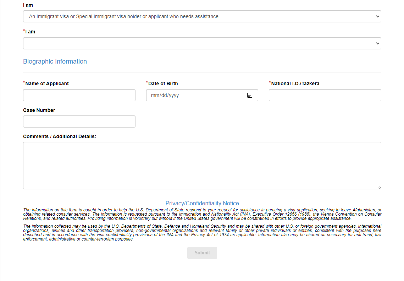404x281 pixels.
Task: Focus the National I.D./Tazkera input box
Action: 325,95
